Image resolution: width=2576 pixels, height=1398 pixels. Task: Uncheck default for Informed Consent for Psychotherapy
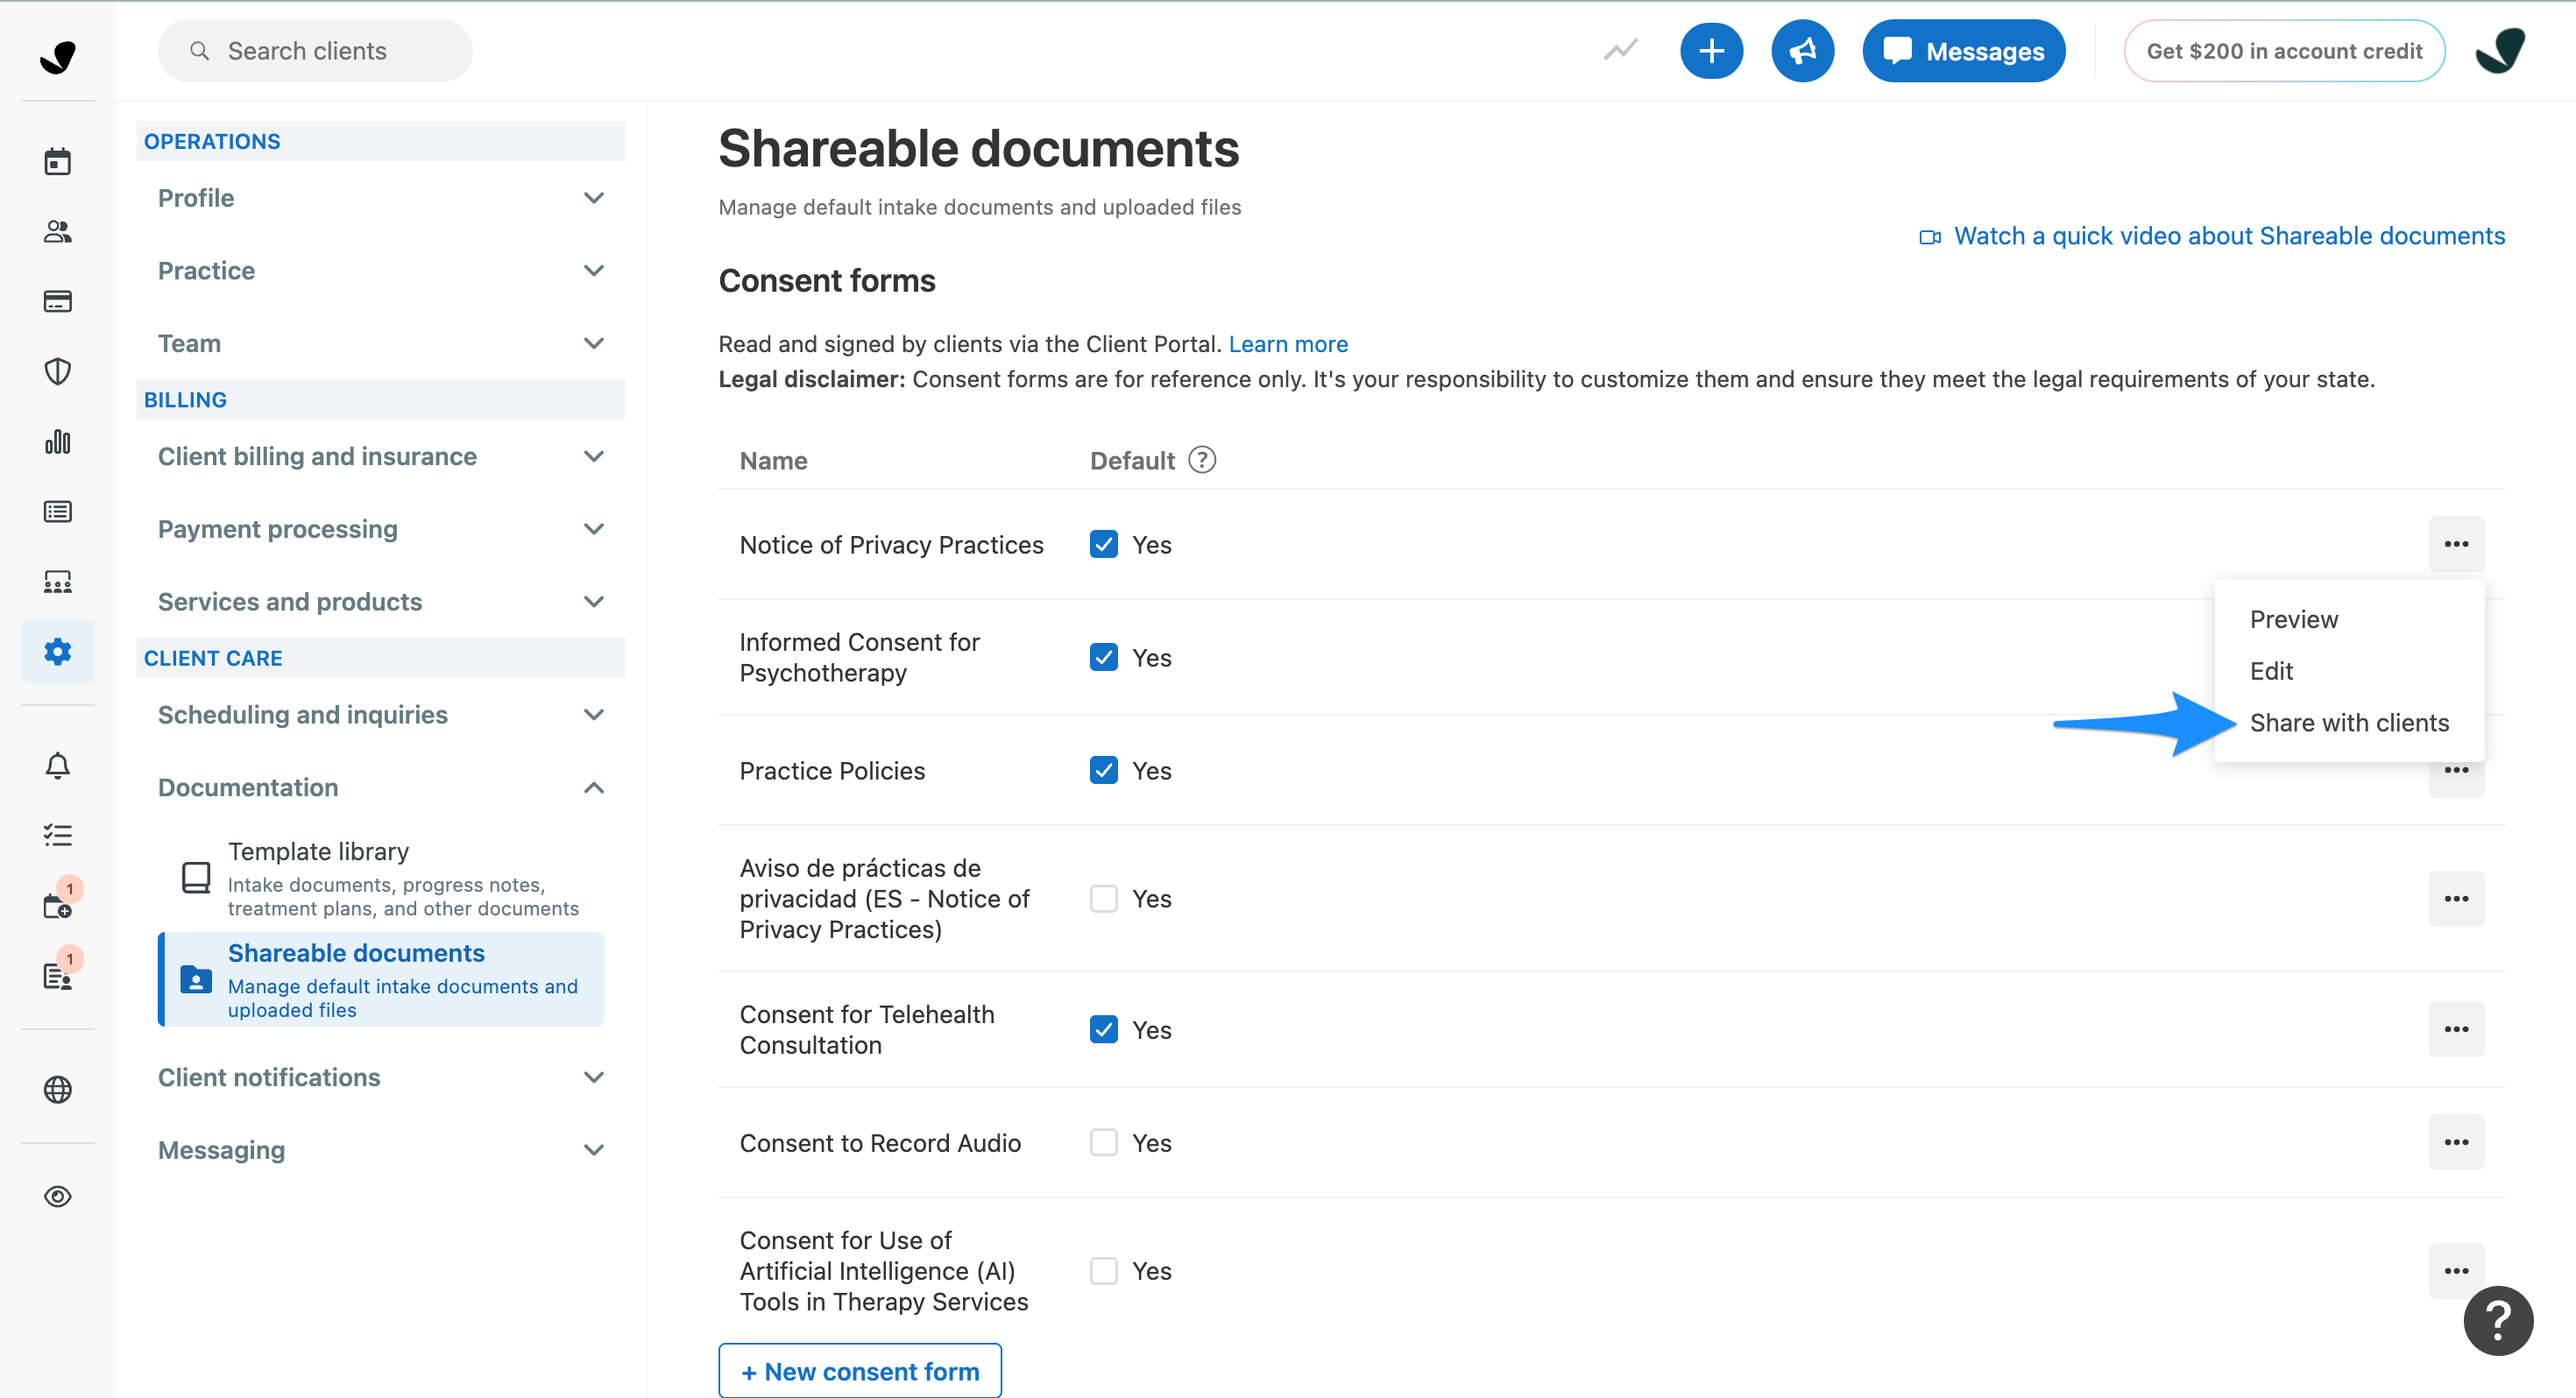(1103, 657)
